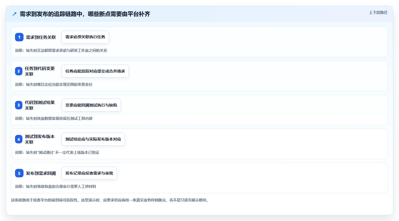Click the note about 测试通过不代表上线版本已验证

point(57,152)
